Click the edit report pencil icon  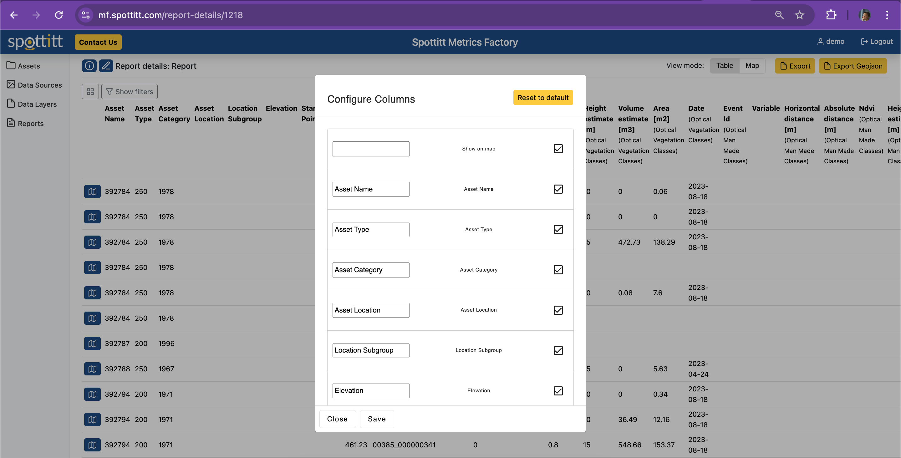pyautogui.click(x=106, y=66)
